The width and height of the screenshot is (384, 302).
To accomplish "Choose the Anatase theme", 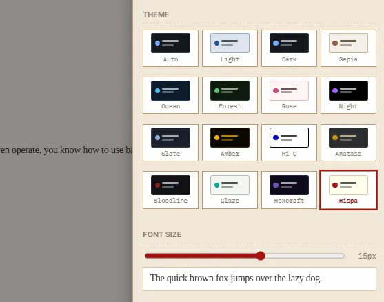I will click(x=348, y=143).
